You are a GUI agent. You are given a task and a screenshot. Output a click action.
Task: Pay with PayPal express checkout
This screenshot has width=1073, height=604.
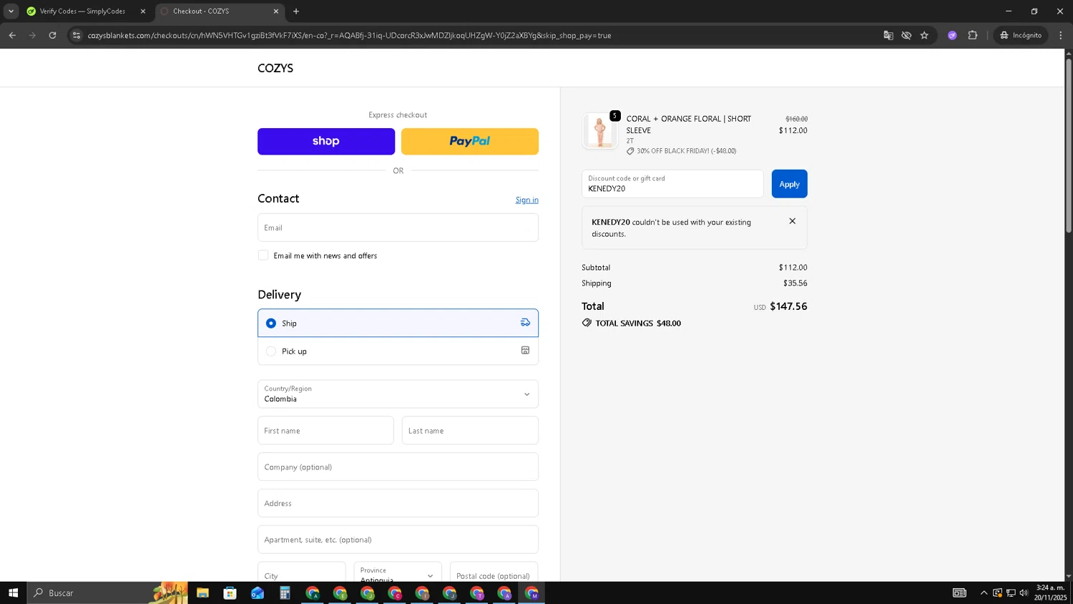click(x=470, y=141)
